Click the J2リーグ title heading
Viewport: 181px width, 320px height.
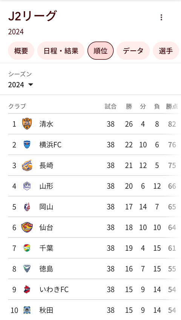pos(32,16)
